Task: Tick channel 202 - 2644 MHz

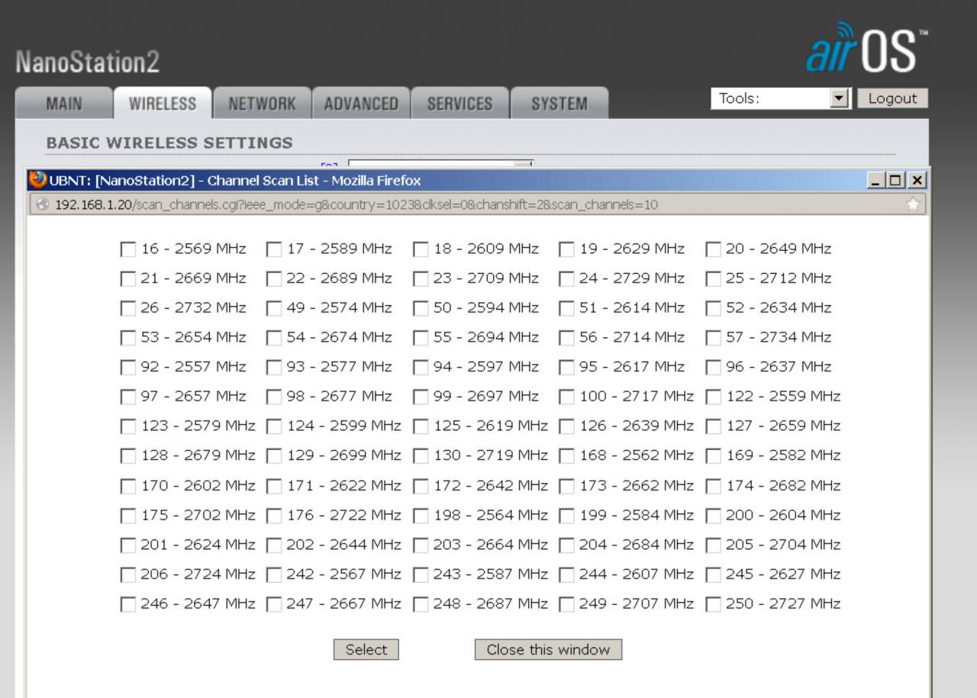Action: pos(273,545)
